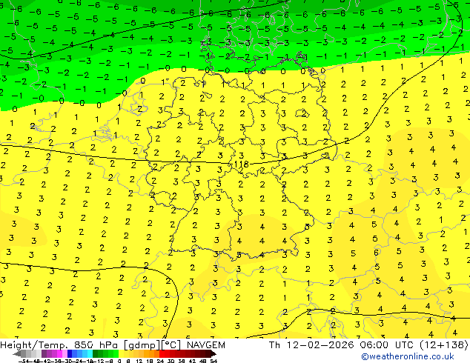Pick the bright red swatch in the legend

[x=162, y=354]
